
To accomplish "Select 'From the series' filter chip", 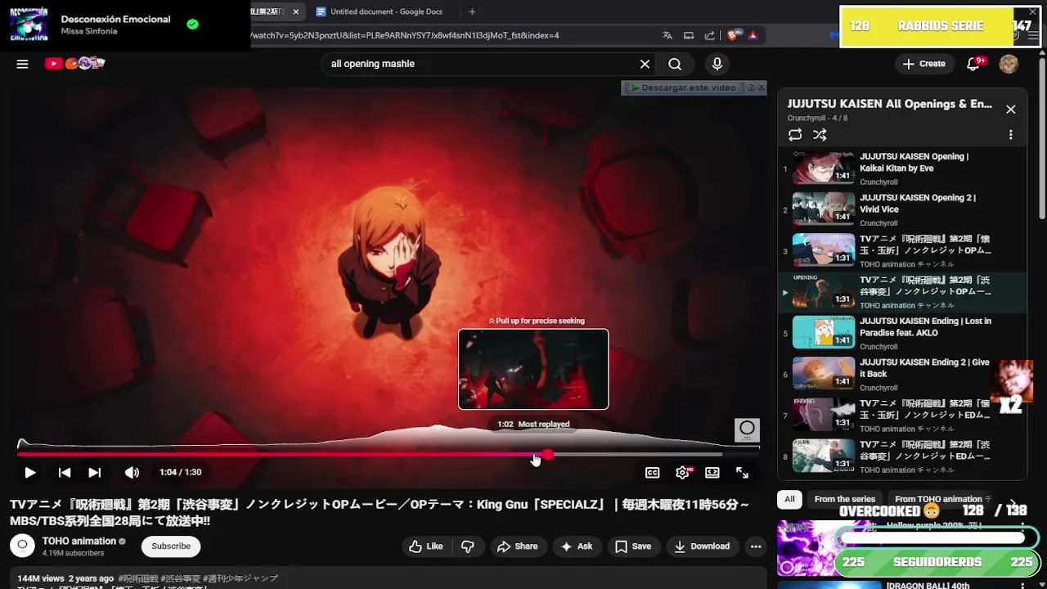I will (845, 499).
